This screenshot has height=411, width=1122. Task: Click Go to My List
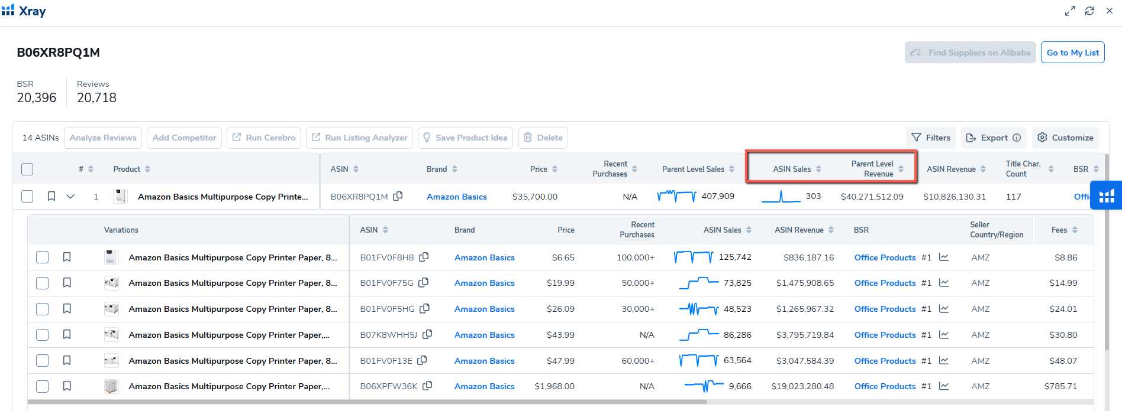click(x=1072, y=53)
